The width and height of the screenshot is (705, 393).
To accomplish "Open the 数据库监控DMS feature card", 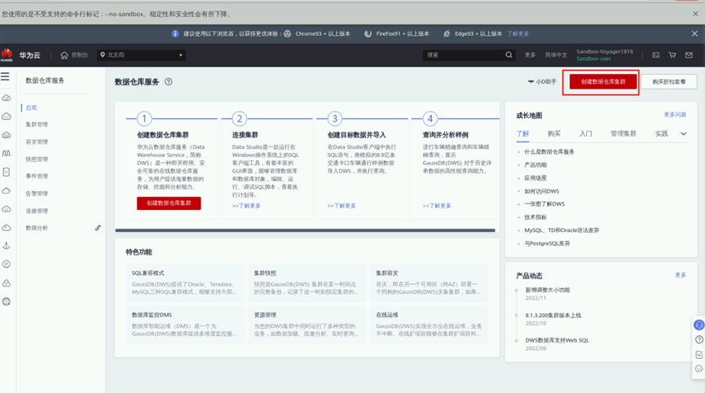I will (x=185, y=325).
